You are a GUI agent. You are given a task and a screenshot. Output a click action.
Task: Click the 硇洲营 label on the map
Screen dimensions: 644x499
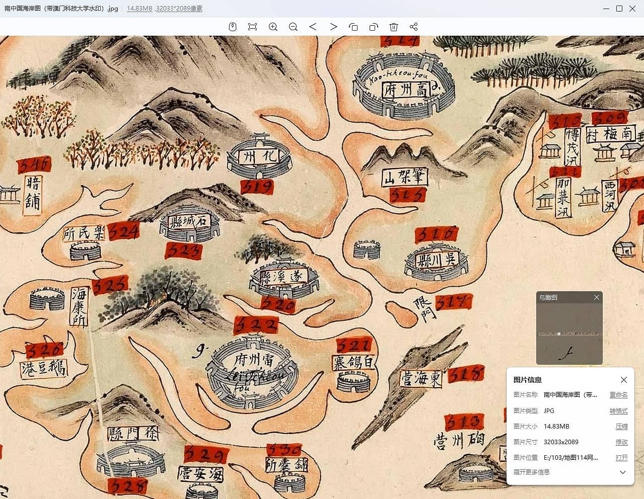pyautogui.click(x=459, y=441)
